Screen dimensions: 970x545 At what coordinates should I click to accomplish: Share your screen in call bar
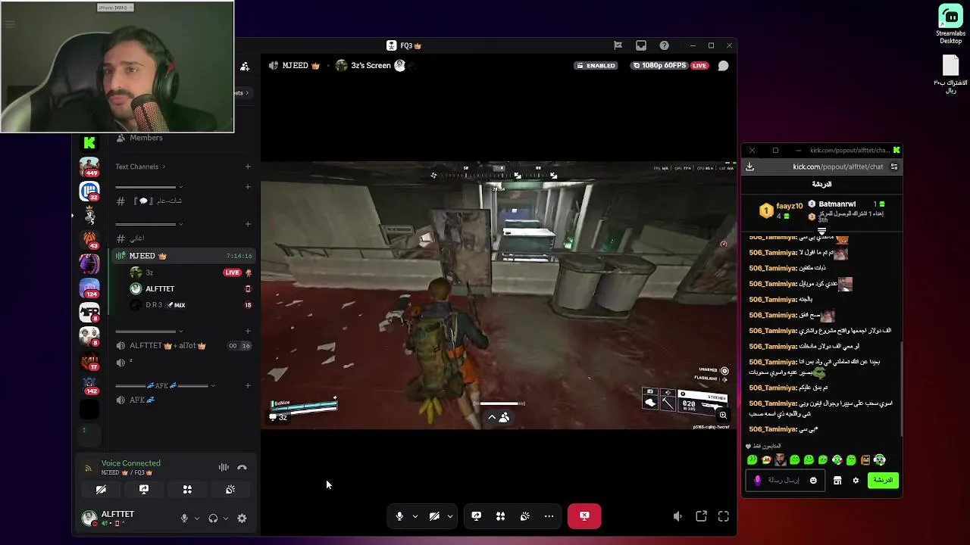476,516
